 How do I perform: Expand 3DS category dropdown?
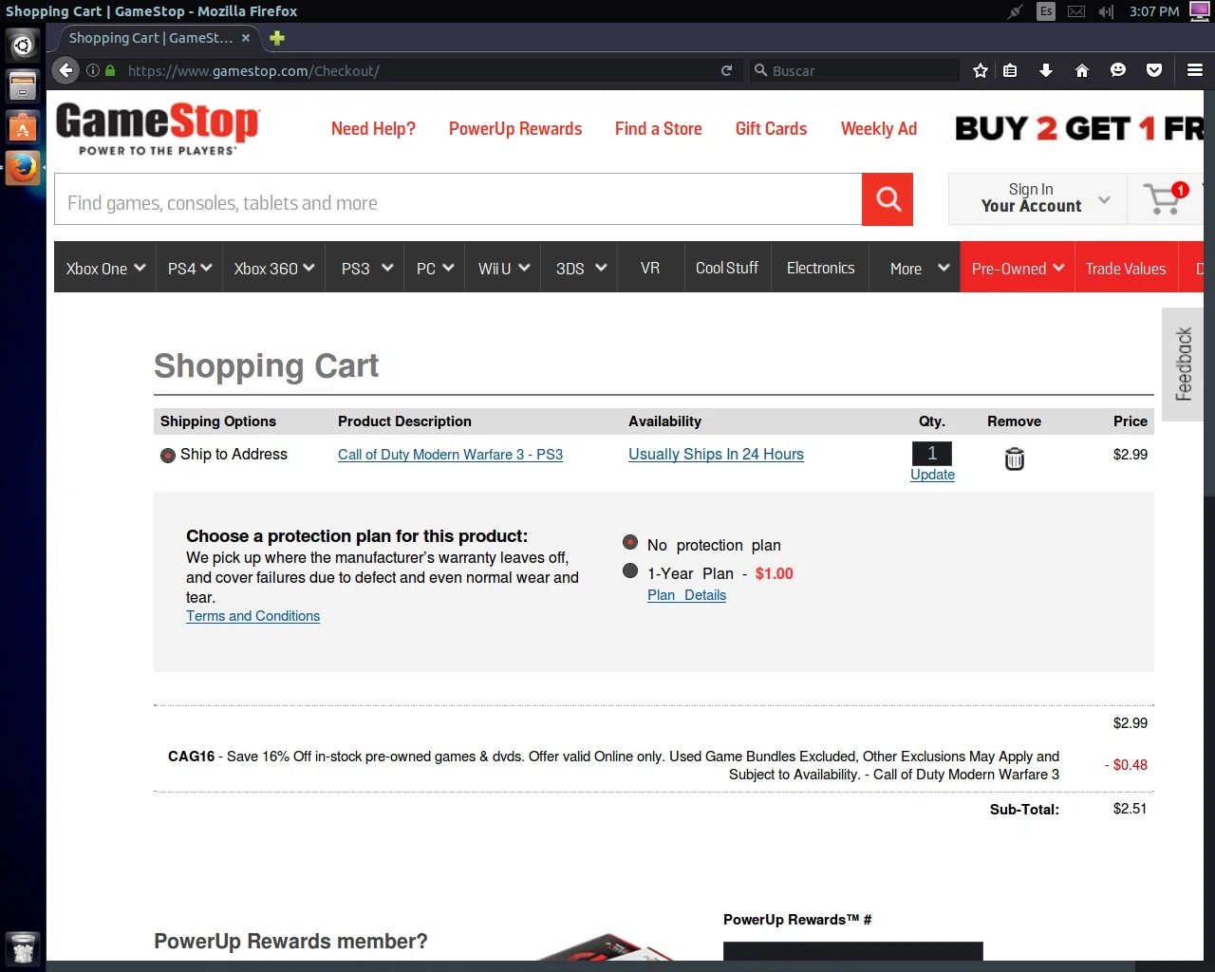581,269
